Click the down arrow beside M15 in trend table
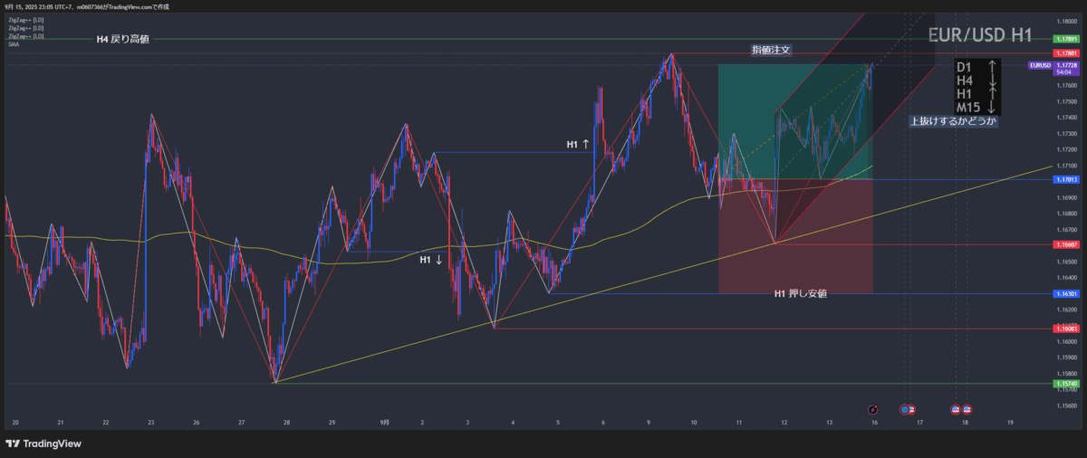The image size is (1087, 458). click(x=993, y=108)
